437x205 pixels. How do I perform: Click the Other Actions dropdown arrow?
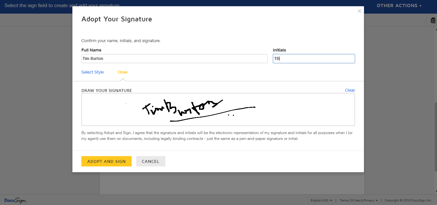[x=421, y=6]
